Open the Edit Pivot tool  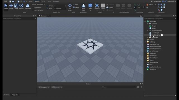[x=70, y=7]
